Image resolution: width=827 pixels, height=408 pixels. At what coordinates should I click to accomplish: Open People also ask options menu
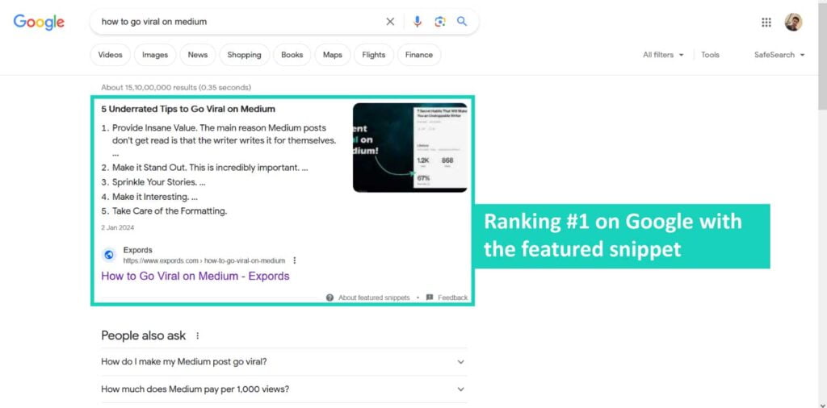pyautogui.click(x=198, y=336)
